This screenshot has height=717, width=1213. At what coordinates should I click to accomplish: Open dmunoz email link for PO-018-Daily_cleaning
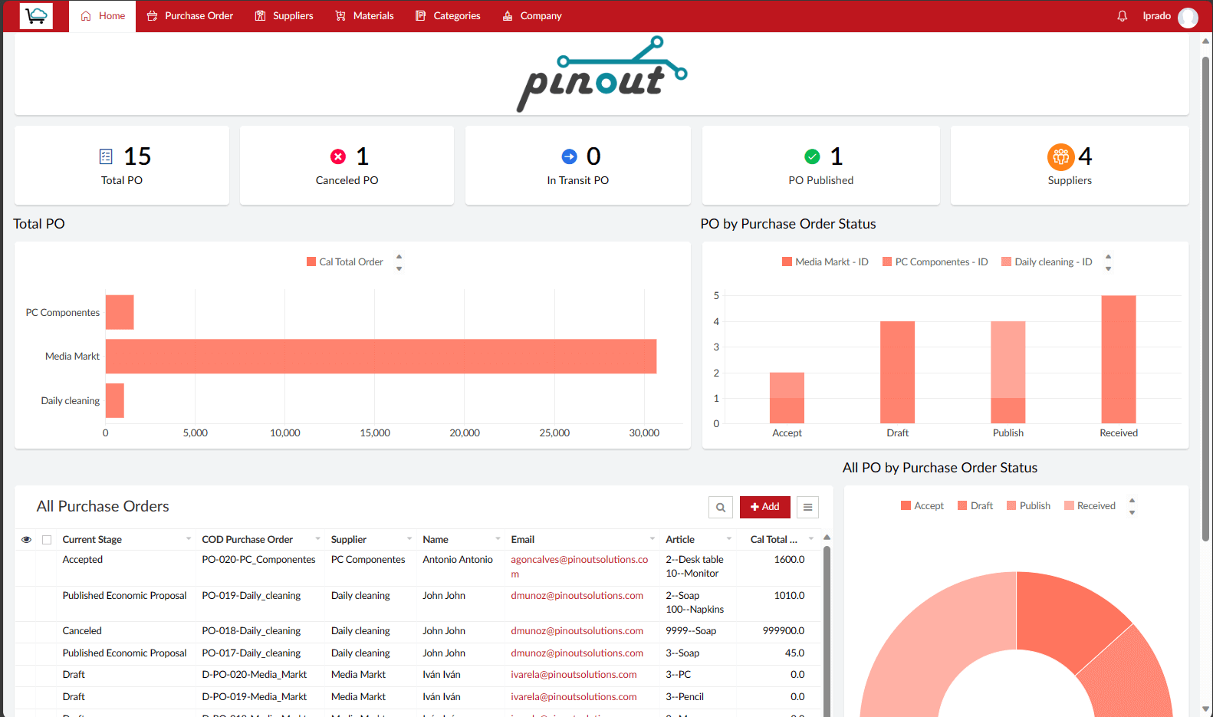(x=577, y=631)
